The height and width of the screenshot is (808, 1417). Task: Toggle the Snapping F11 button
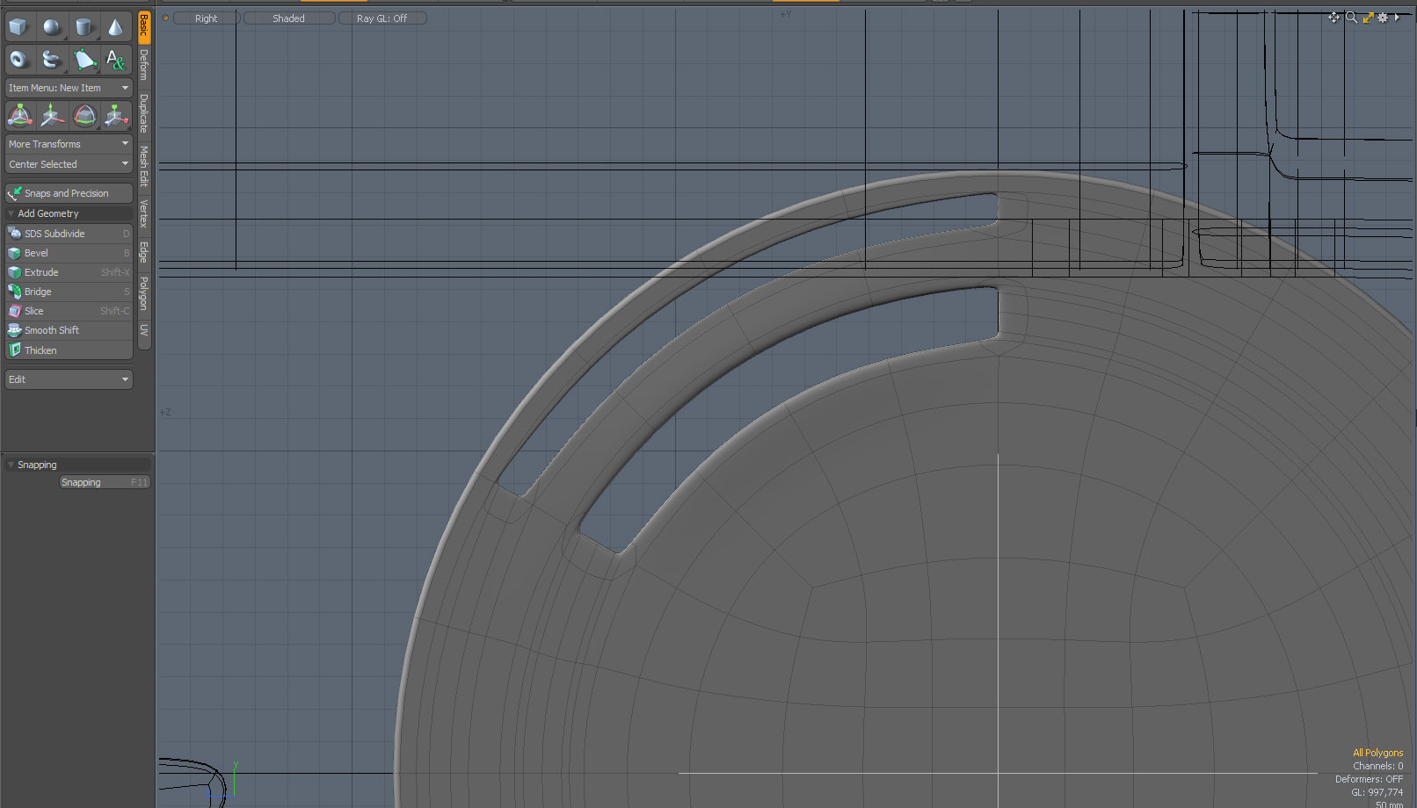point(105,482)
